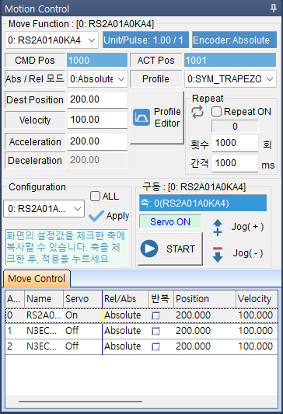Click the Profile Editor trapezoid icon
The height and width of the screenshot is (414, 283).
pyautogui.click(x=141, y=117)
